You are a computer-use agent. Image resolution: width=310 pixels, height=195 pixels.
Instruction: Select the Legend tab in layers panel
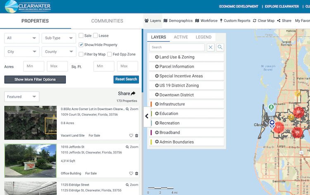coord(203,37)
